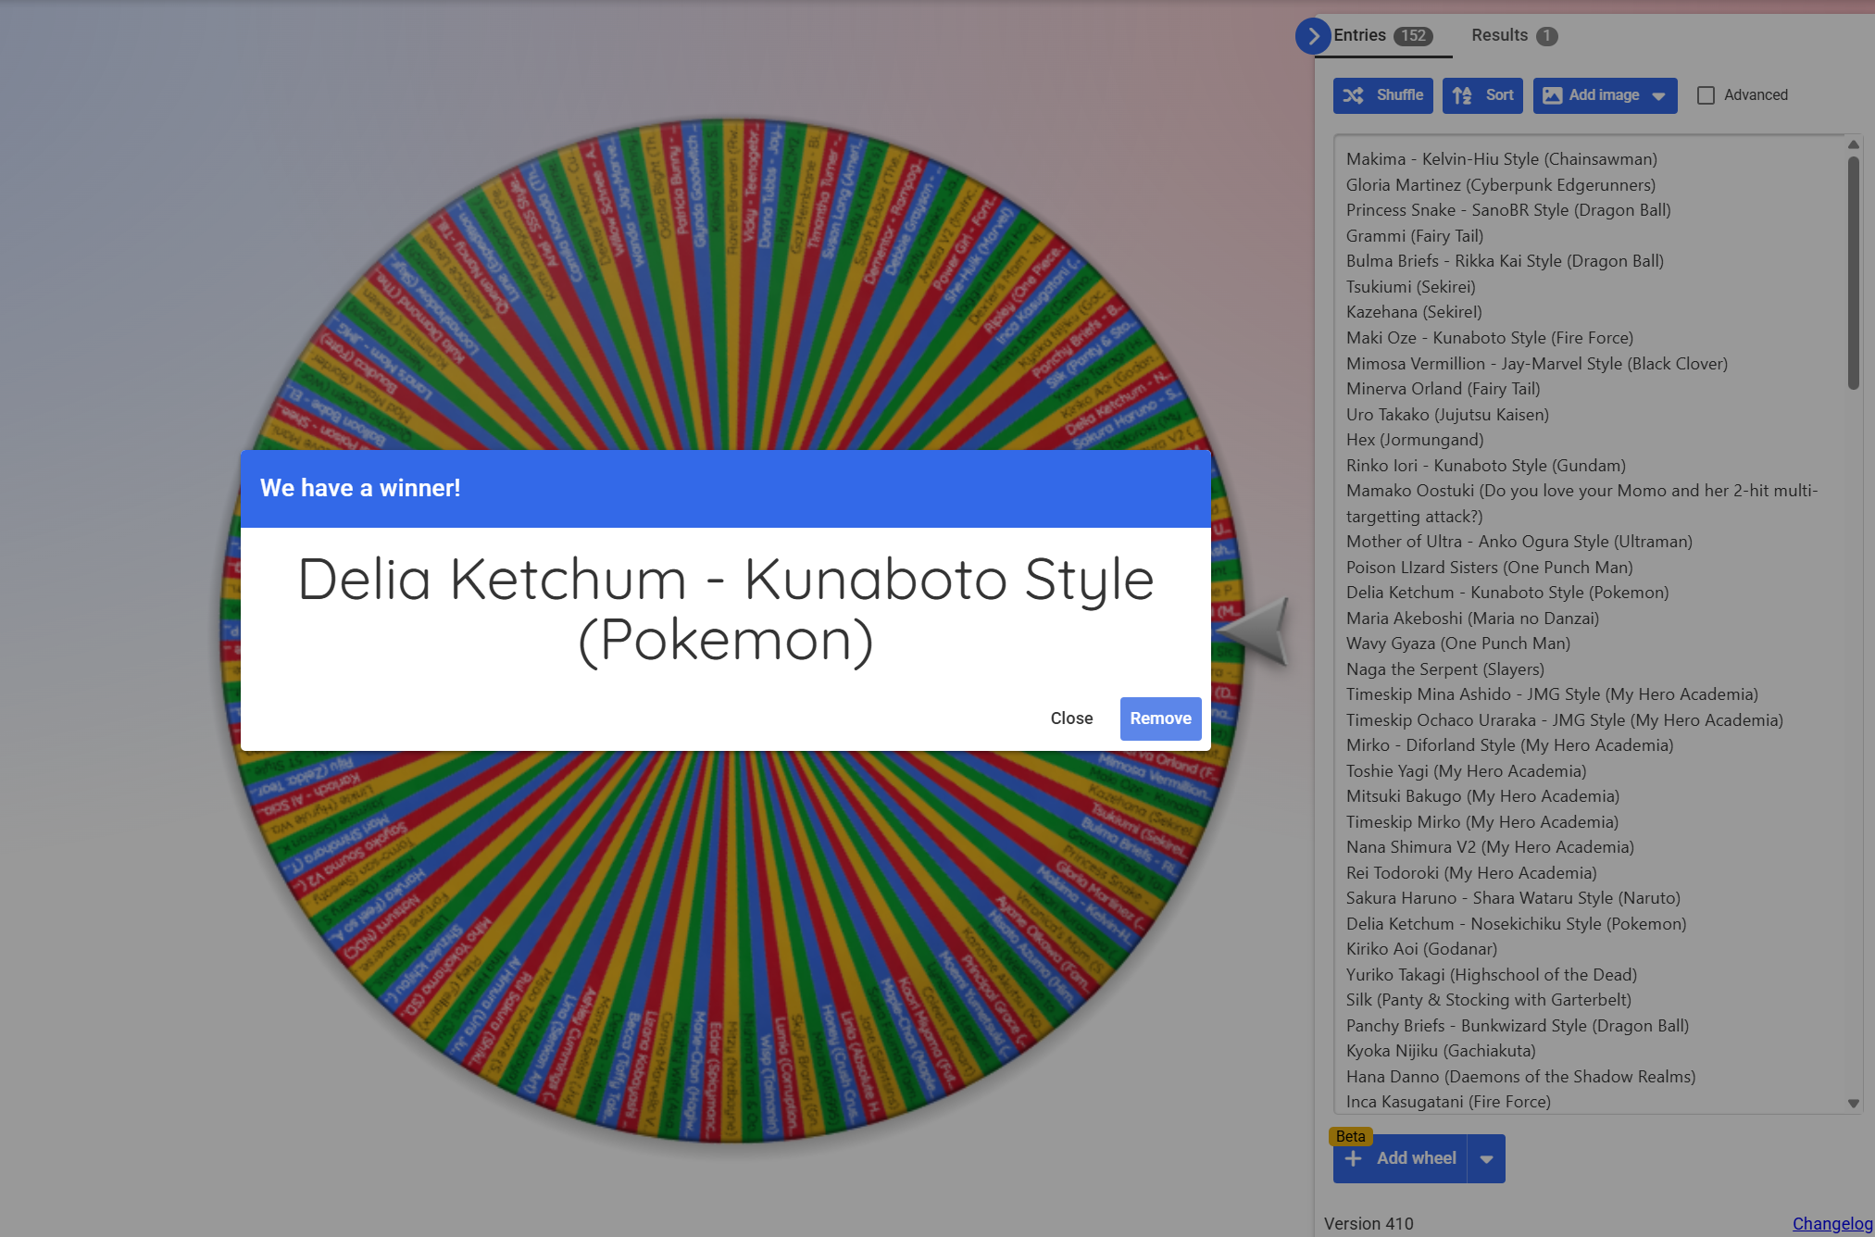Click entry 'Poison LIzard Sisters (One Punch Man)'

(x=1490, y=568)
